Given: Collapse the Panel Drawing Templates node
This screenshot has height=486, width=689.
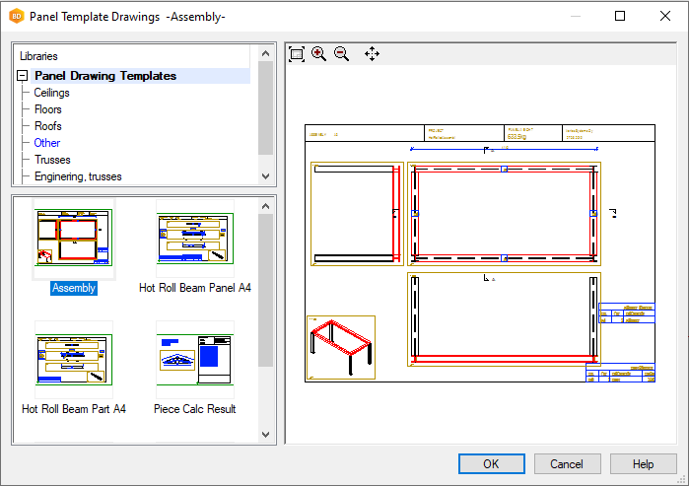Looking at the screenshot, I should pos(23,76).
